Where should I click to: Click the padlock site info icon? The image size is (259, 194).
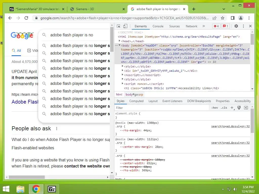click(x=36, y=18)
